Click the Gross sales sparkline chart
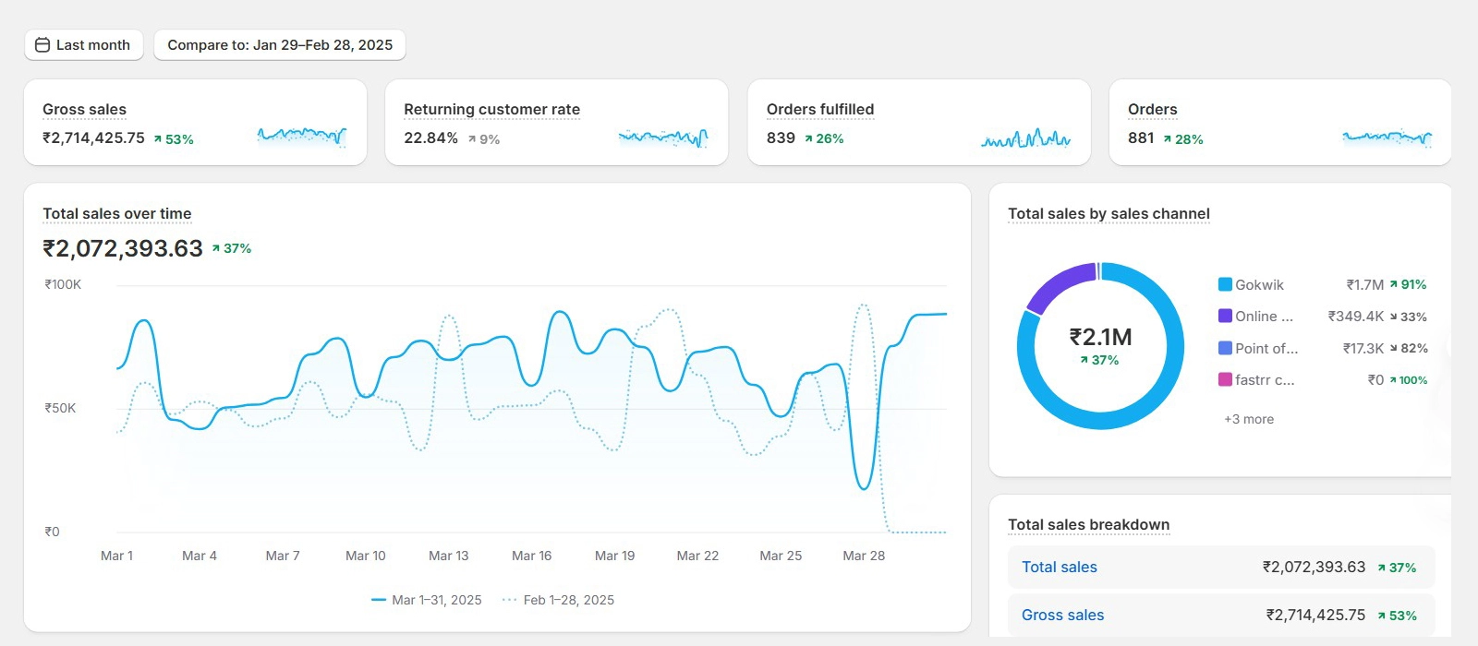The image size is (1478, 646). (x=301, y=137)
